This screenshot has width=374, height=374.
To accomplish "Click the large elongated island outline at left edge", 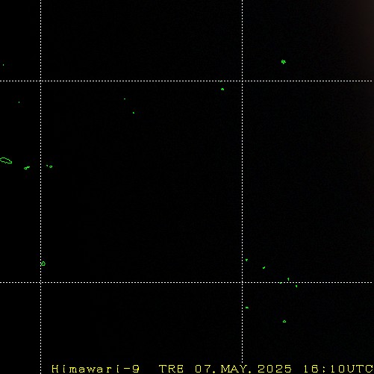I will [x=6, y=160].
